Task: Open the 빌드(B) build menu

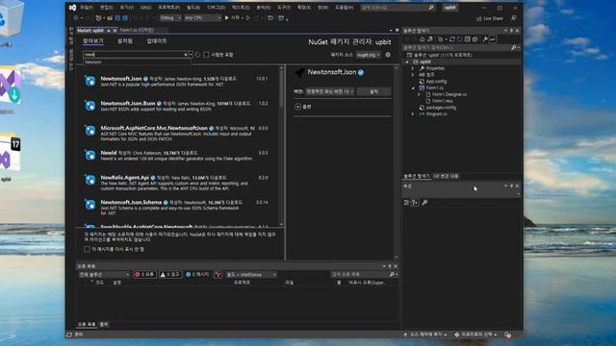Action: (x=193, y=8)
